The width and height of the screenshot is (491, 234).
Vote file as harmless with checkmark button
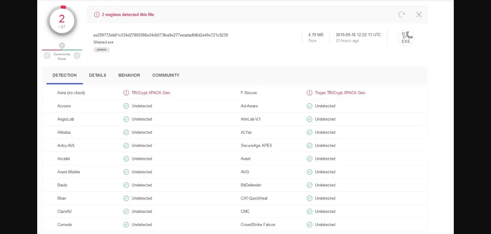pos(77,56)
